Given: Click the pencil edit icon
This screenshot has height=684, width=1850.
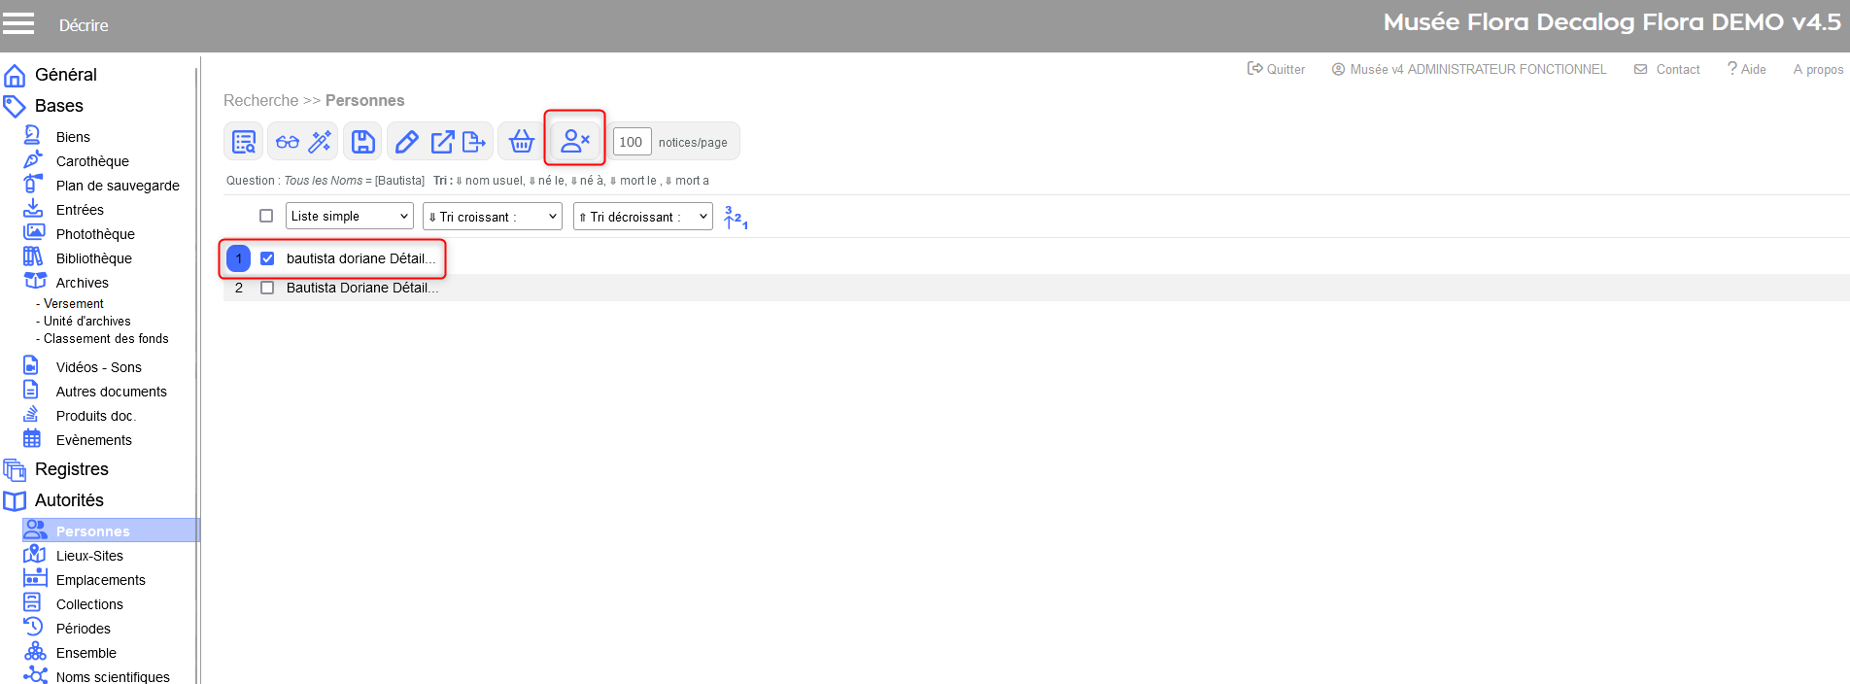Looking at the screenshot, I should pyautogui.click(x=407, y=142).
